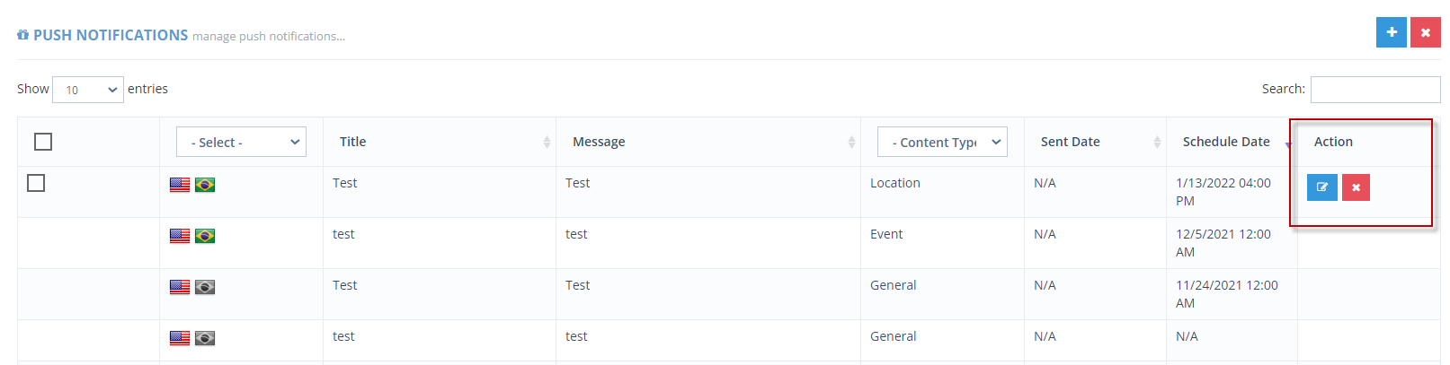The height and width of the screenshot is (365, 1450).
Task: Click US flag in first row
Action: click(x=180, y=185)
